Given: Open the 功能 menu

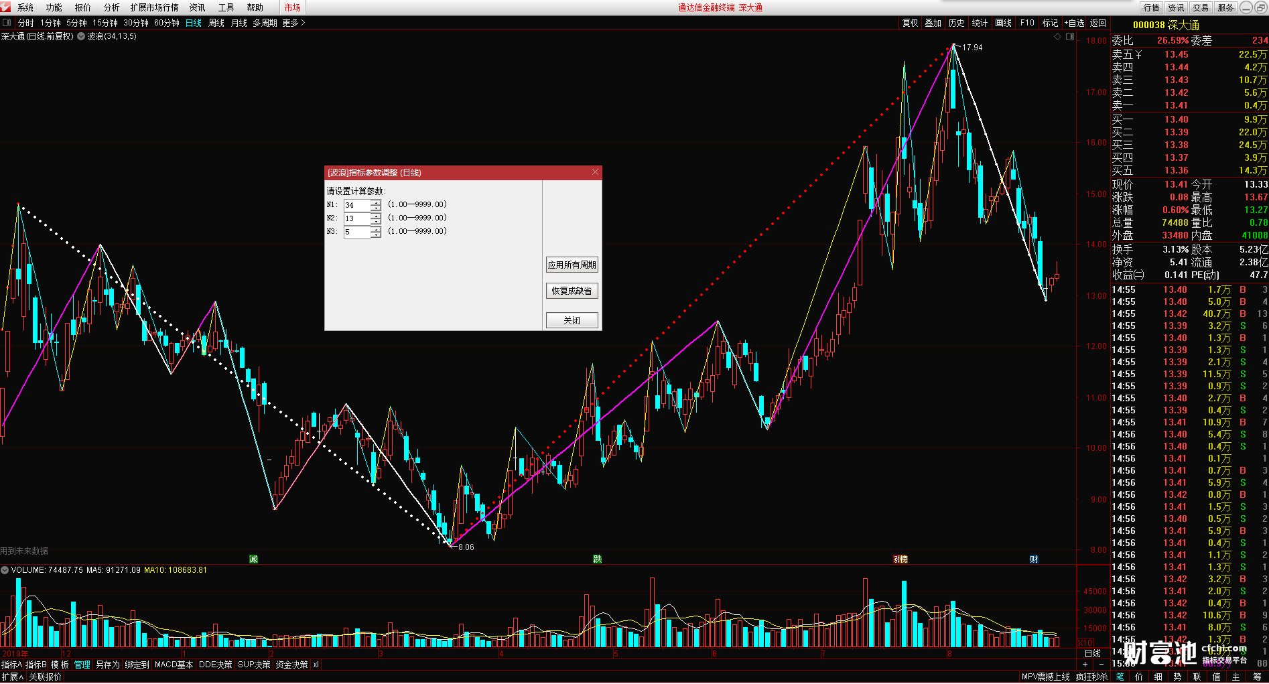Looking at the screenshot, I should coord(54,7).
